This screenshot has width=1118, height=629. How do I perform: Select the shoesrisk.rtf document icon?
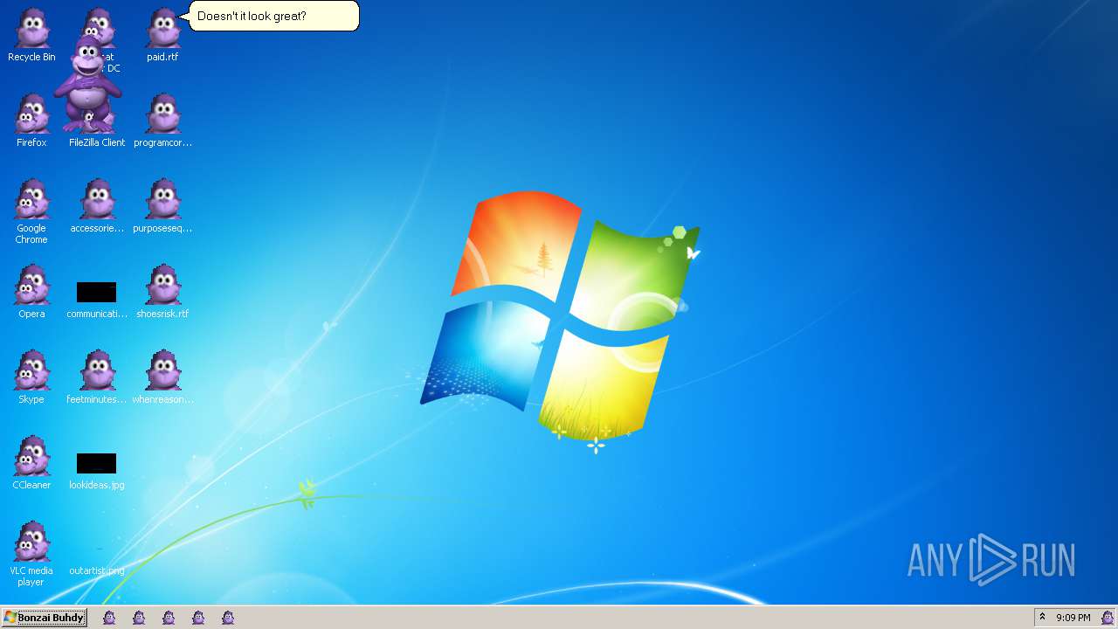[x=162, y=293]
